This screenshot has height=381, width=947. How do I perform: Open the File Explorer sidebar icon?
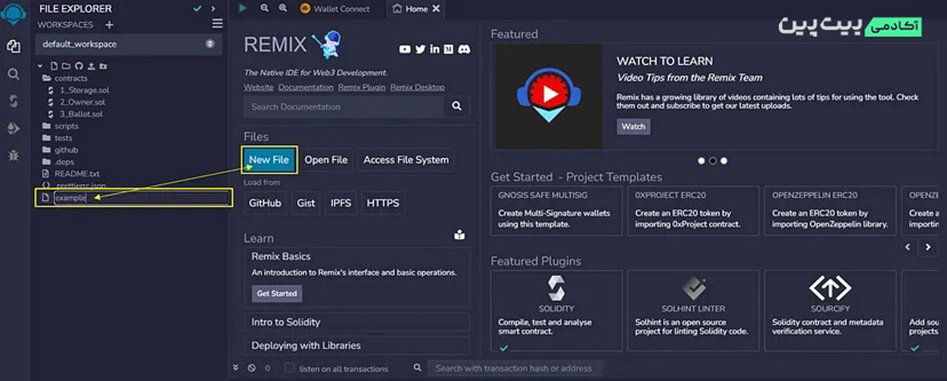click(13, 46)
